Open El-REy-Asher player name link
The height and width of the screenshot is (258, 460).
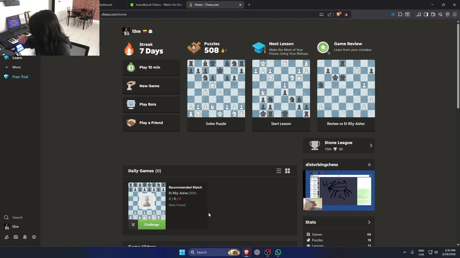(x=179, y=193)
